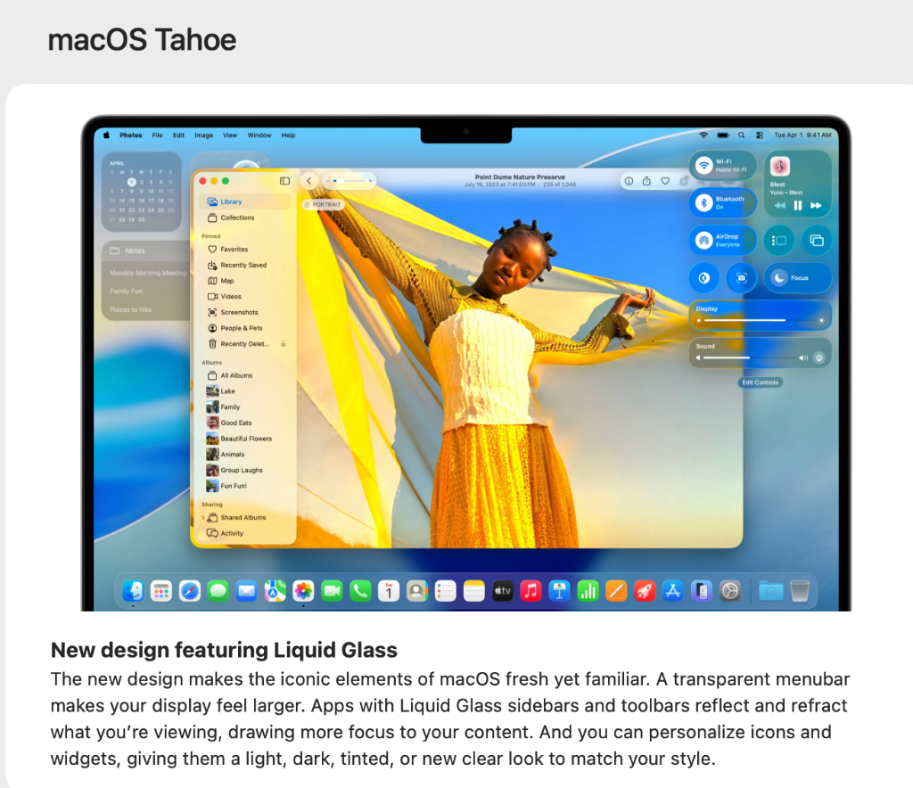
Task: Open FaceTime from the Dock
Action: coord(332,591)
